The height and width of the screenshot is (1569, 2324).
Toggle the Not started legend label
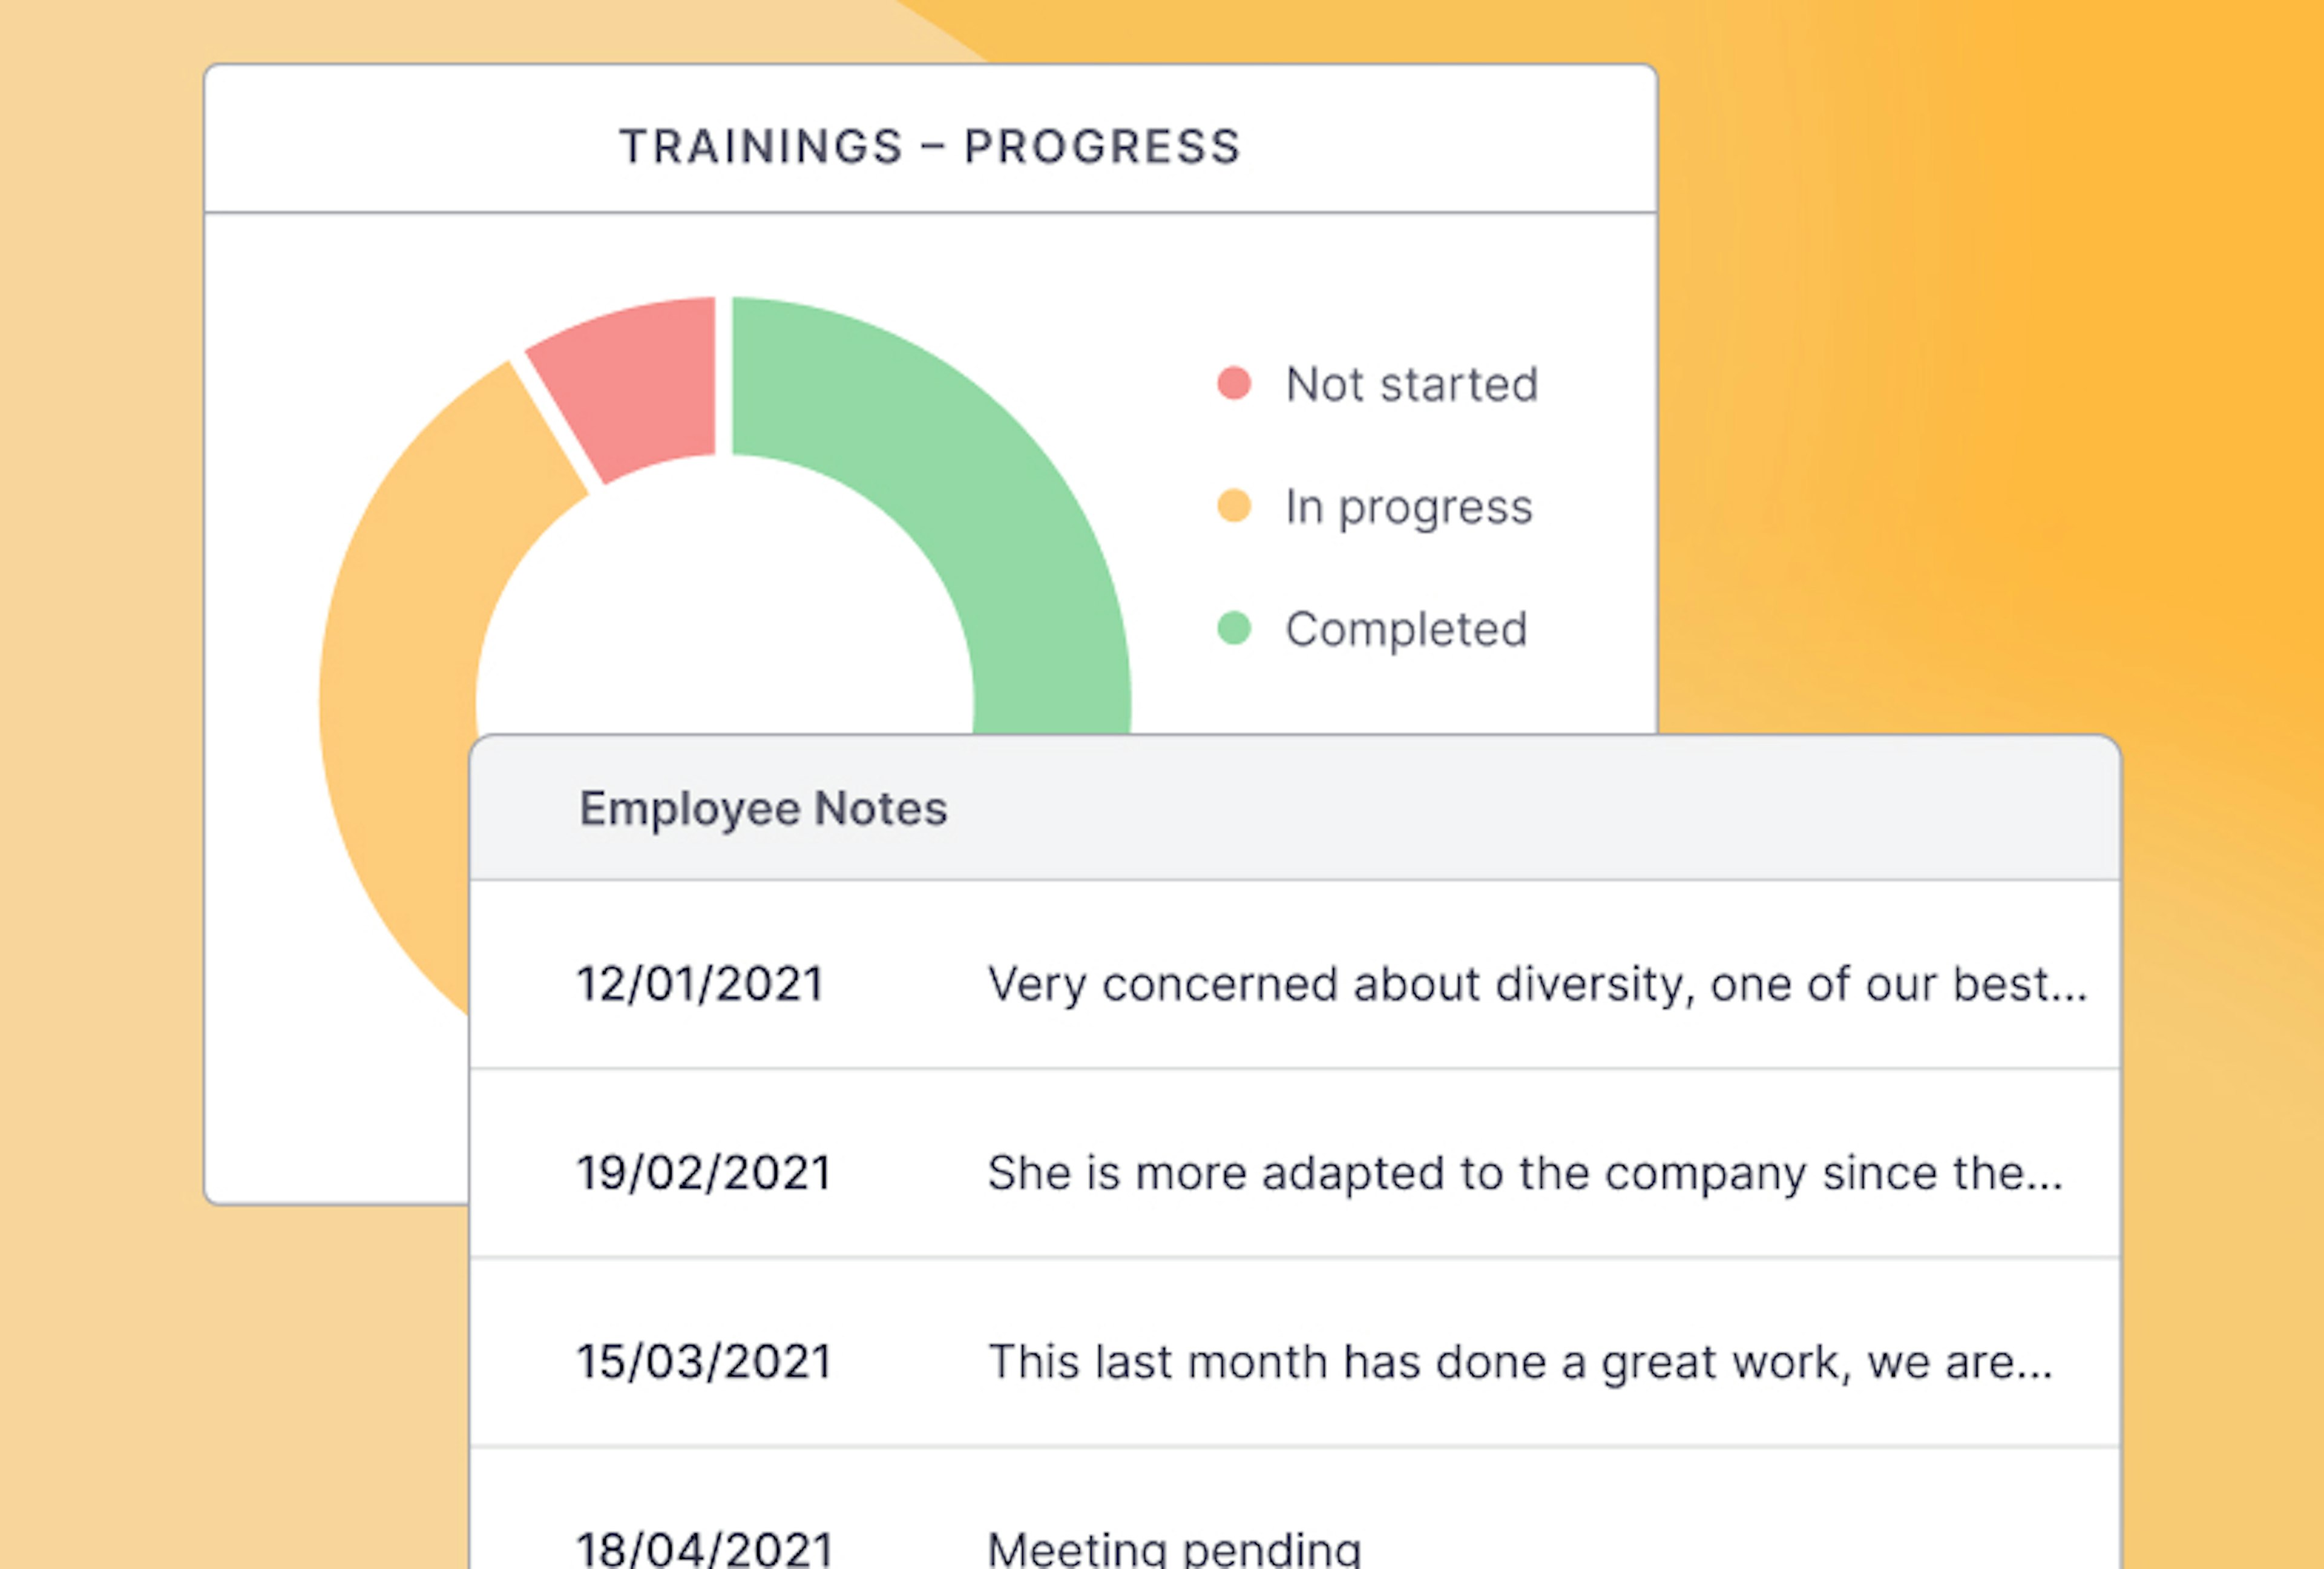click(x=1411, y=385)
